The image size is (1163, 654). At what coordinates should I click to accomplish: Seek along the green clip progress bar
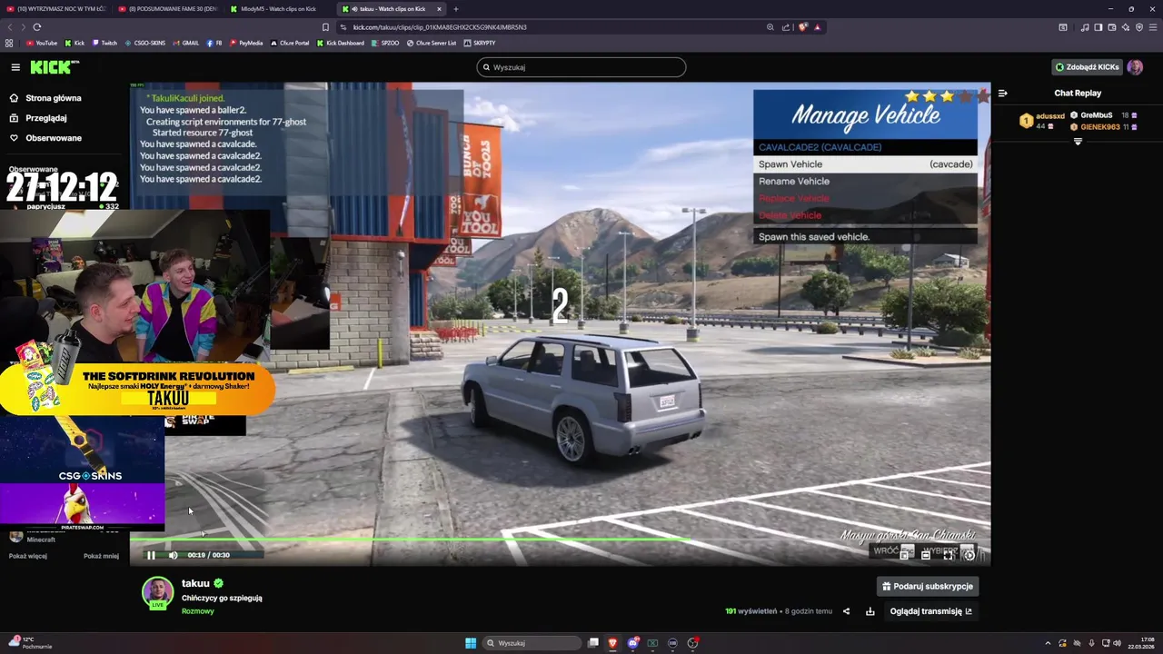(560, 540)
